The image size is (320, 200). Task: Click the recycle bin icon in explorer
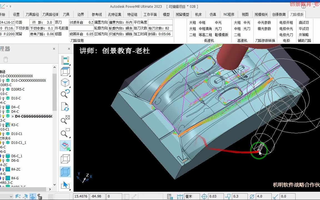pos(6,59)
